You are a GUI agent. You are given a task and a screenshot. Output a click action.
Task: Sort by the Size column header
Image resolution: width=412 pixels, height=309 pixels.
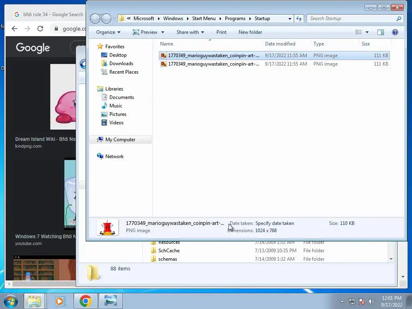pos(375,43)
